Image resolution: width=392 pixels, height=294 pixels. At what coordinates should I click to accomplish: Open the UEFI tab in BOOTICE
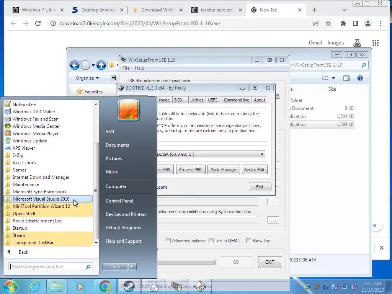[212, 100]
